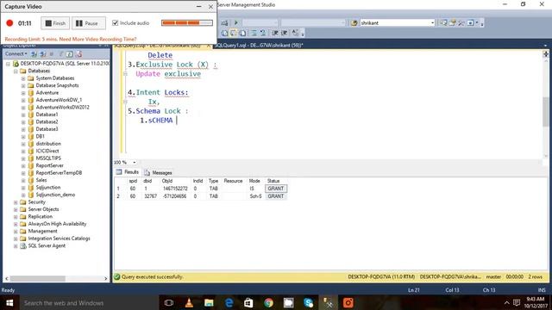Toggle the Include audio checkbox
The height and width of the screenshot is (310, 552).
coord(115,23)
